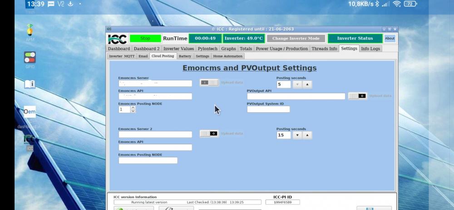
Task: Open the About button
Action: click(x=390, y=38)
